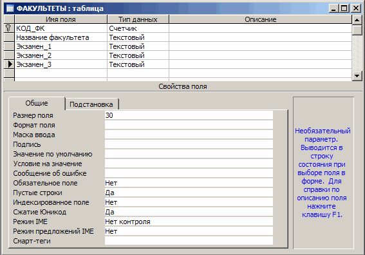
Task: Click the vertical scrollbar thumb of field grid
Action: [x=357, y=30]
